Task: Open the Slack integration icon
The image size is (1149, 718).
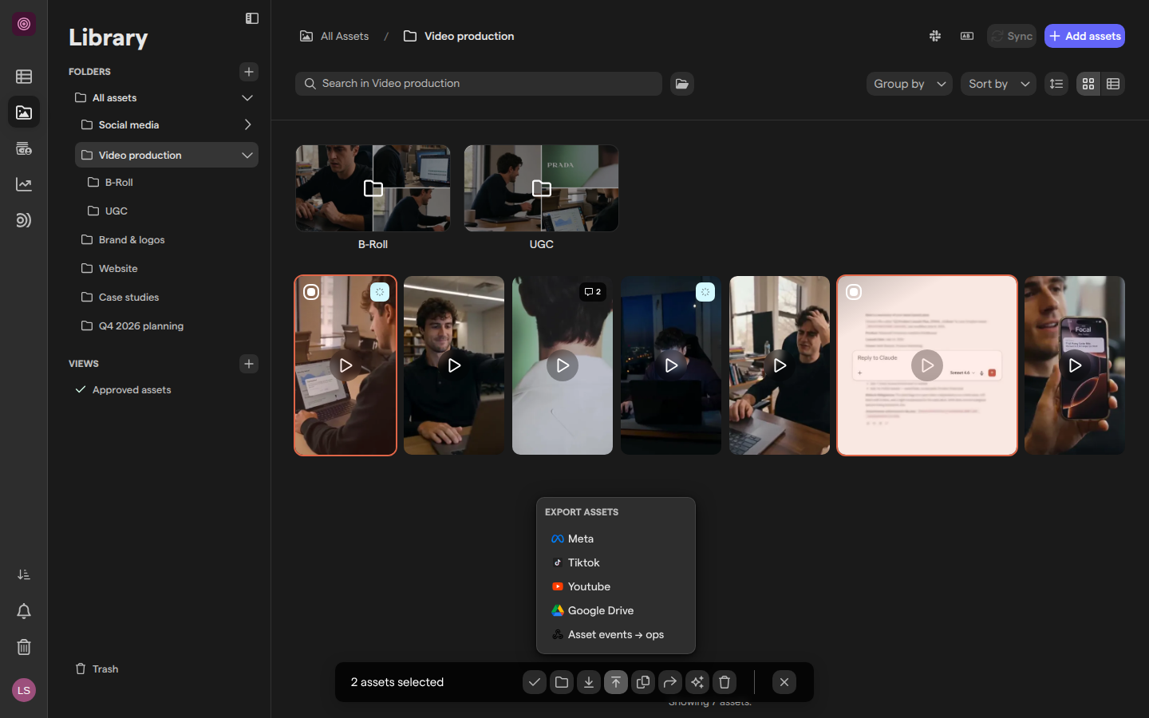Action: (x=935, y=36)
